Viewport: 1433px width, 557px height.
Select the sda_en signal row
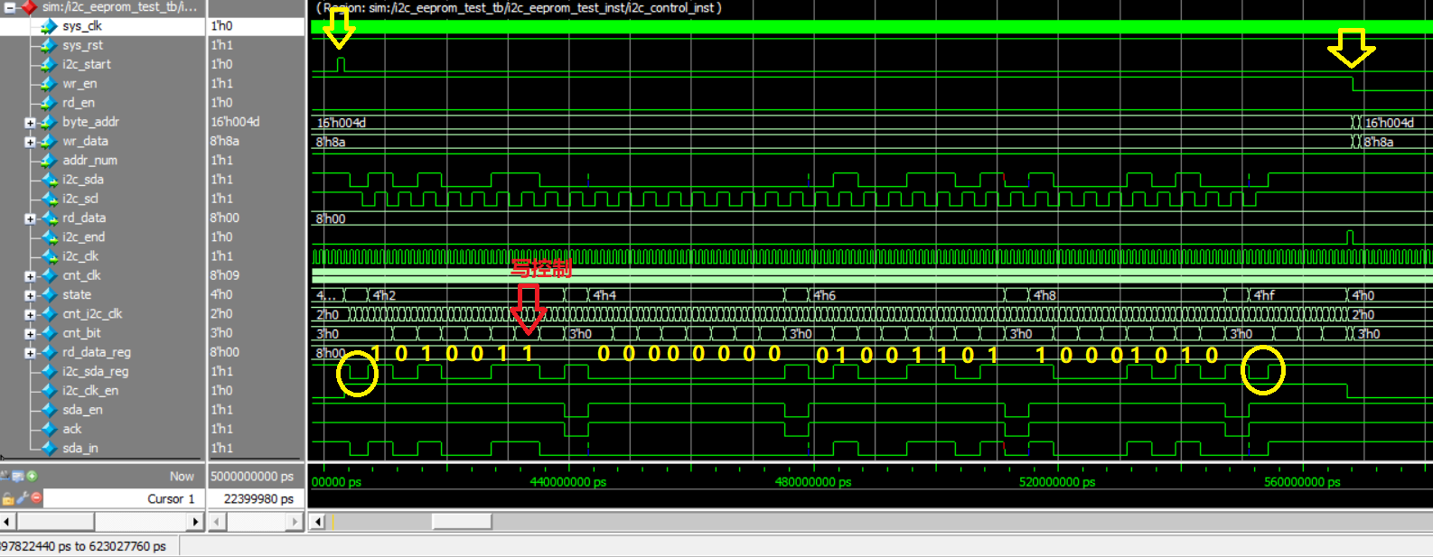[x=82, y=410]
